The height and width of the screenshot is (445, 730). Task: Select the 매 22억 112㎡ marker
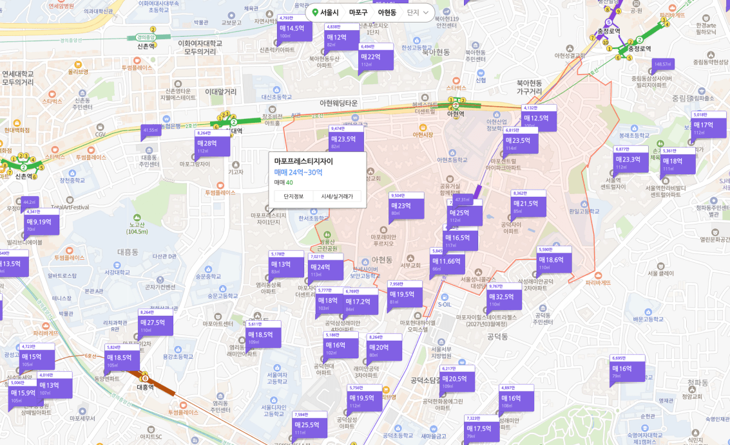click(x=376, y=57)
